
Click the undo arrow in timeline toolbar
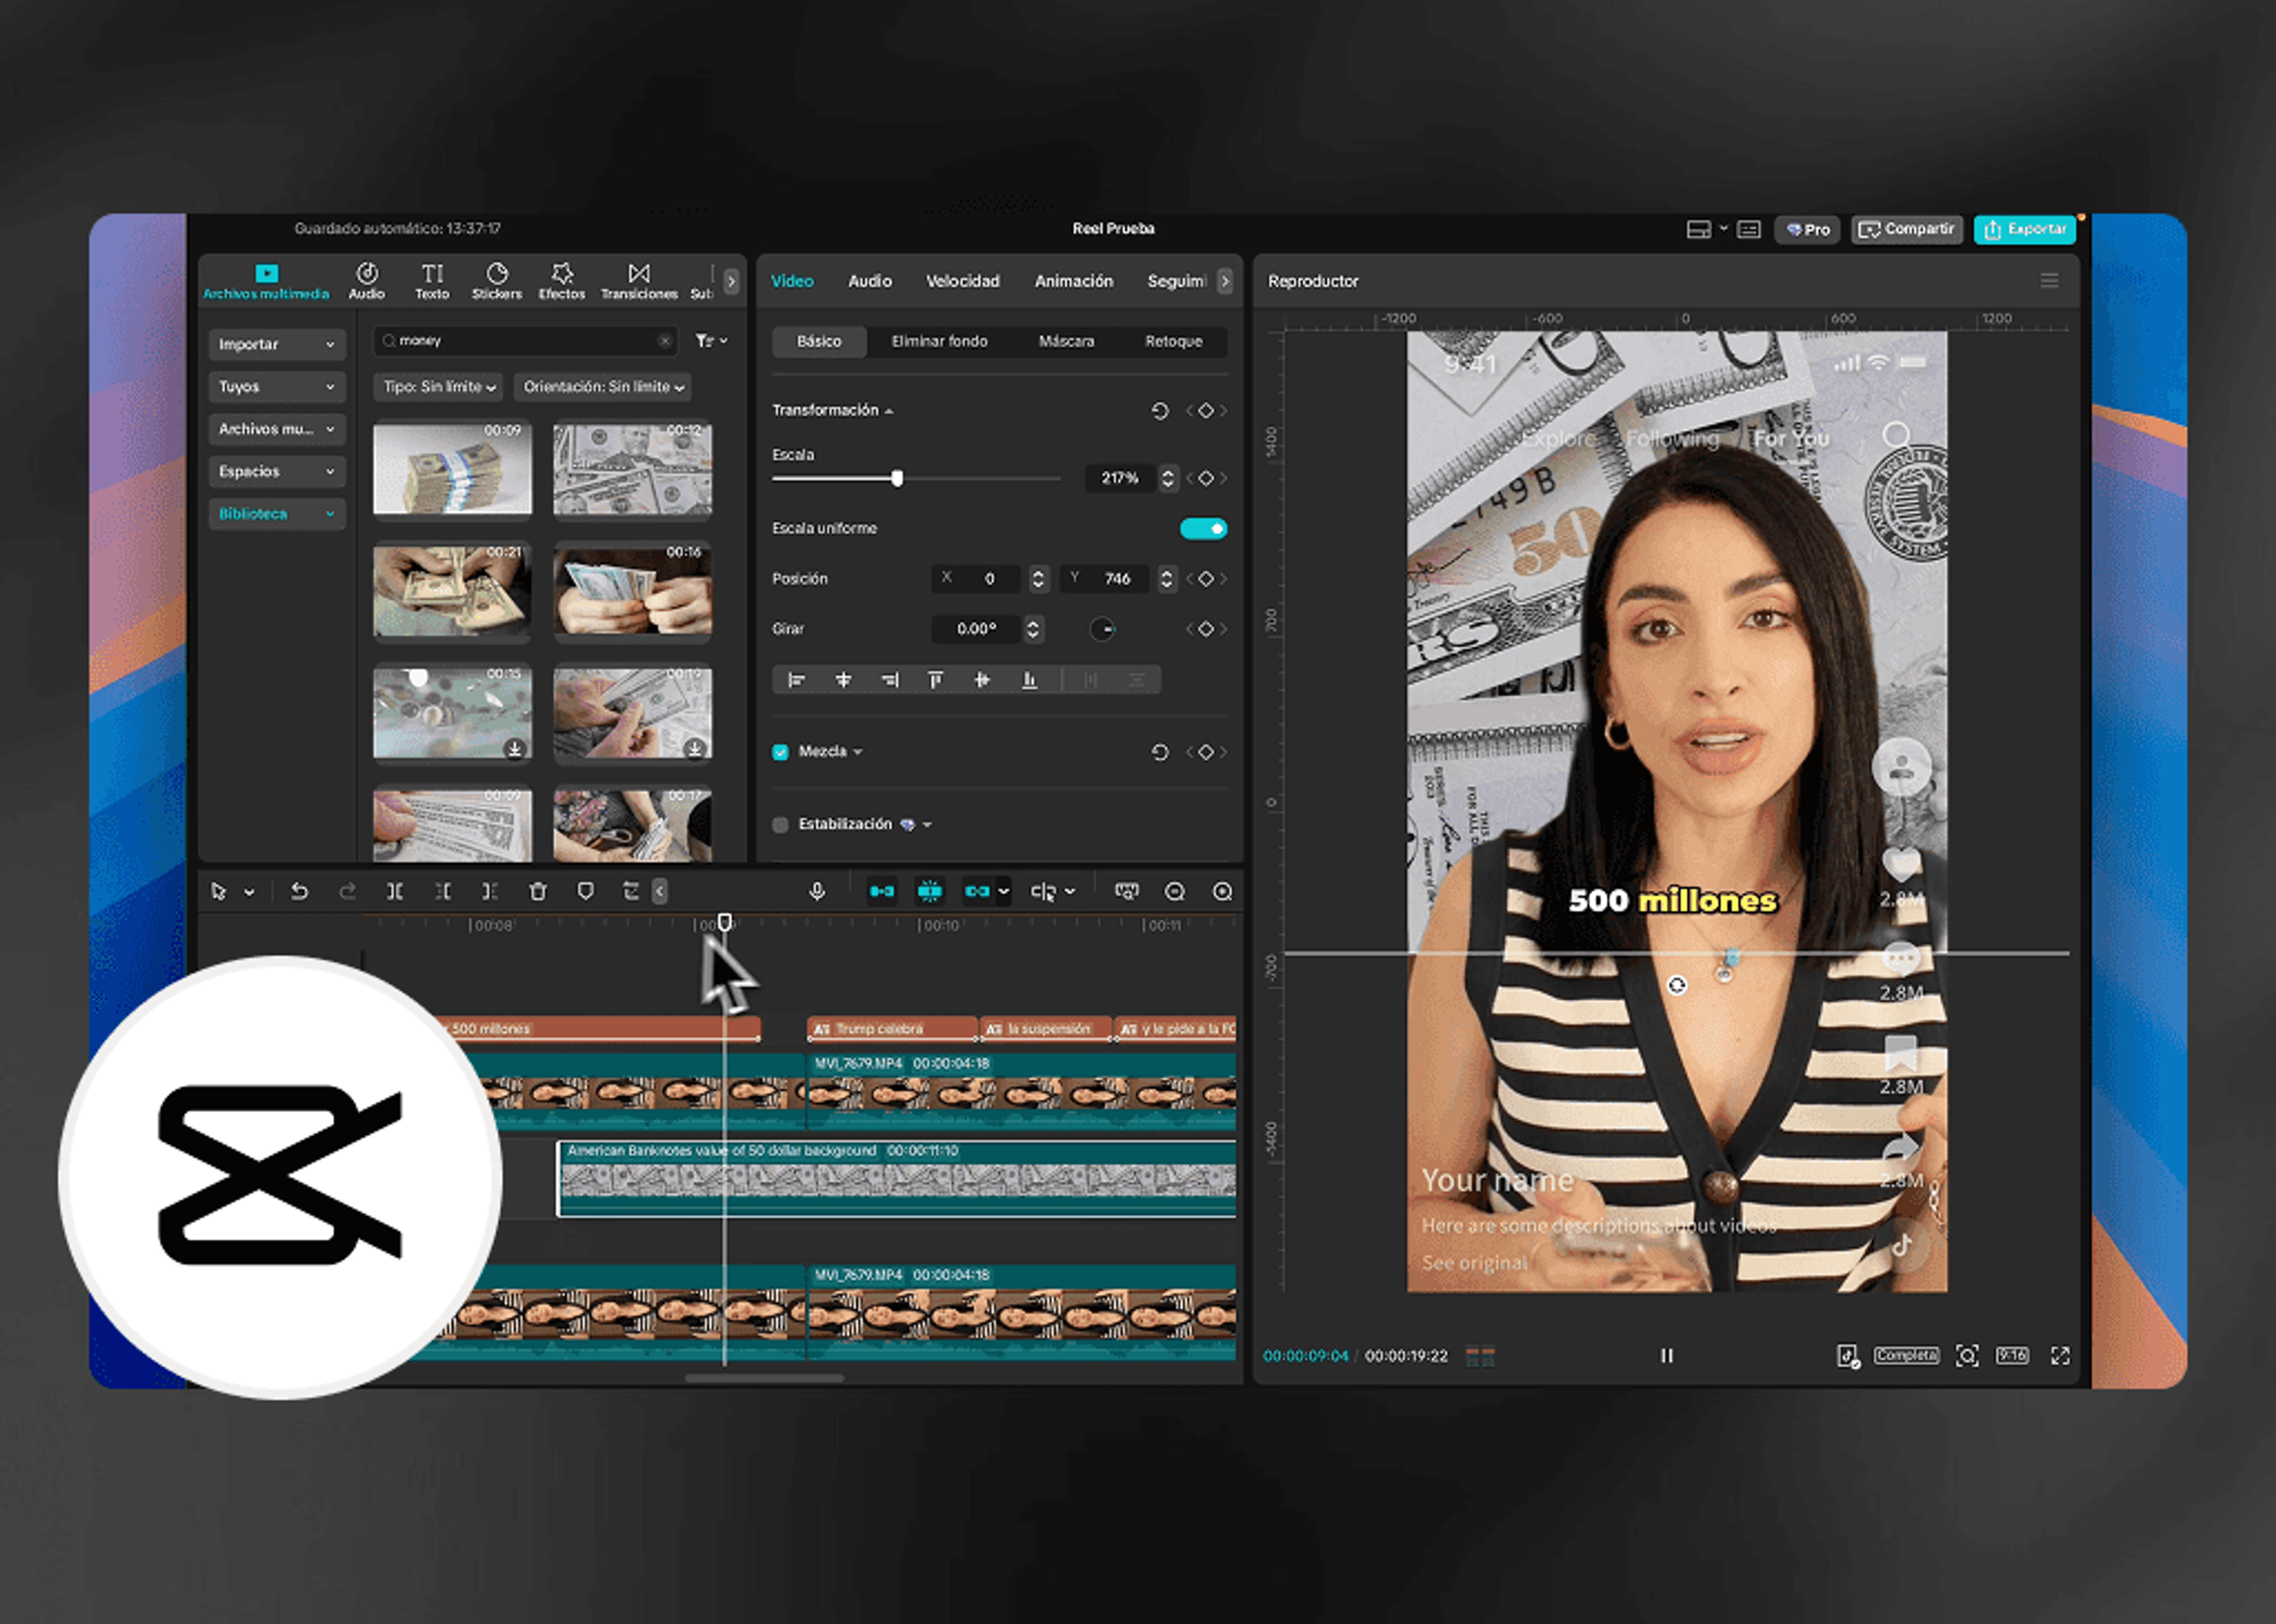tap(299, 891)
